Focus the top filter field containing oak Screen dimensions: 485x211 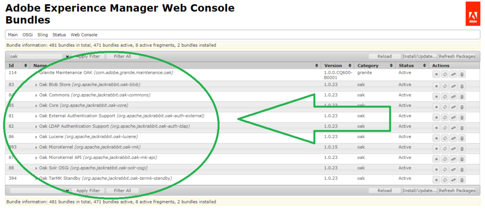coord(36,56)
